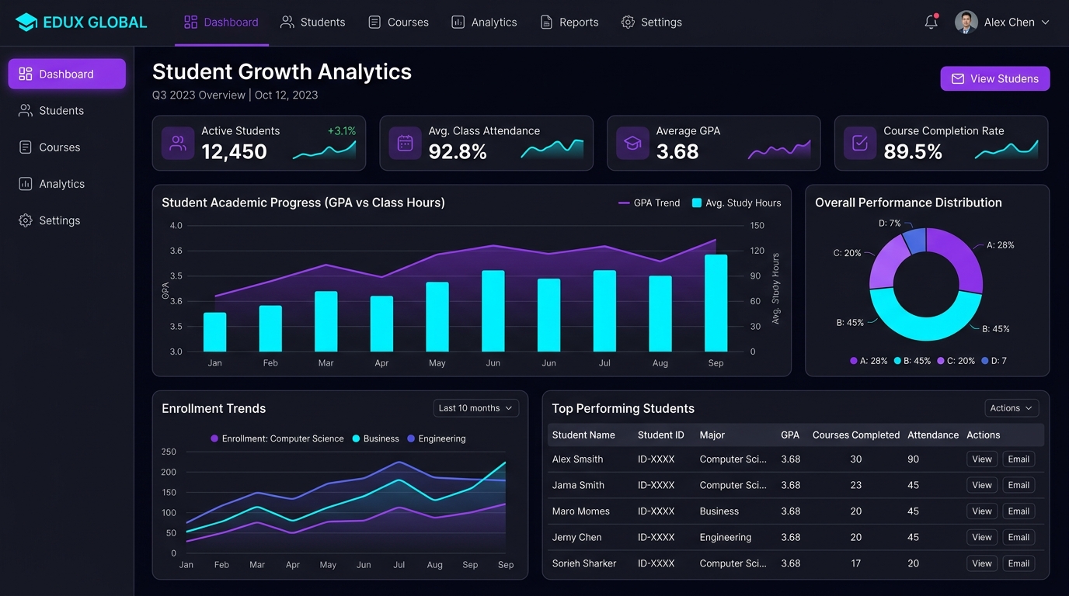Click View for Jerny Chen
This screenshot has height=596, width=1069.
coord(982,537)
